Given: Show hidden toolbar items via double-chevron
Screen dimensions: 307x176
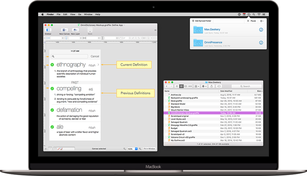Looking at the screenshot, I should point(155,30).
